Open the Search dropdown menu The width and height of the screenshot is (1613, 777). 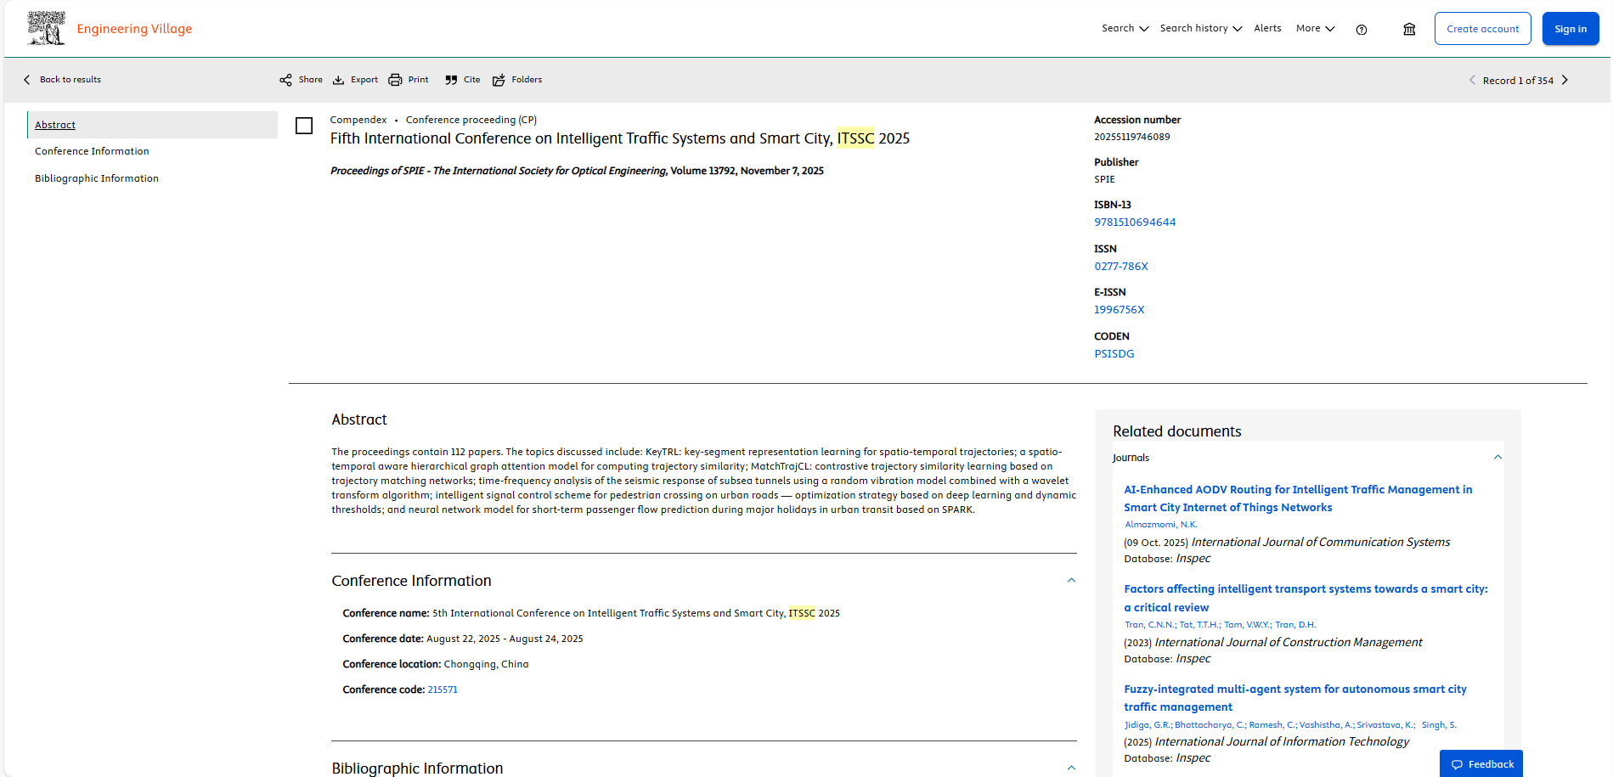[x=1125, y=28]
